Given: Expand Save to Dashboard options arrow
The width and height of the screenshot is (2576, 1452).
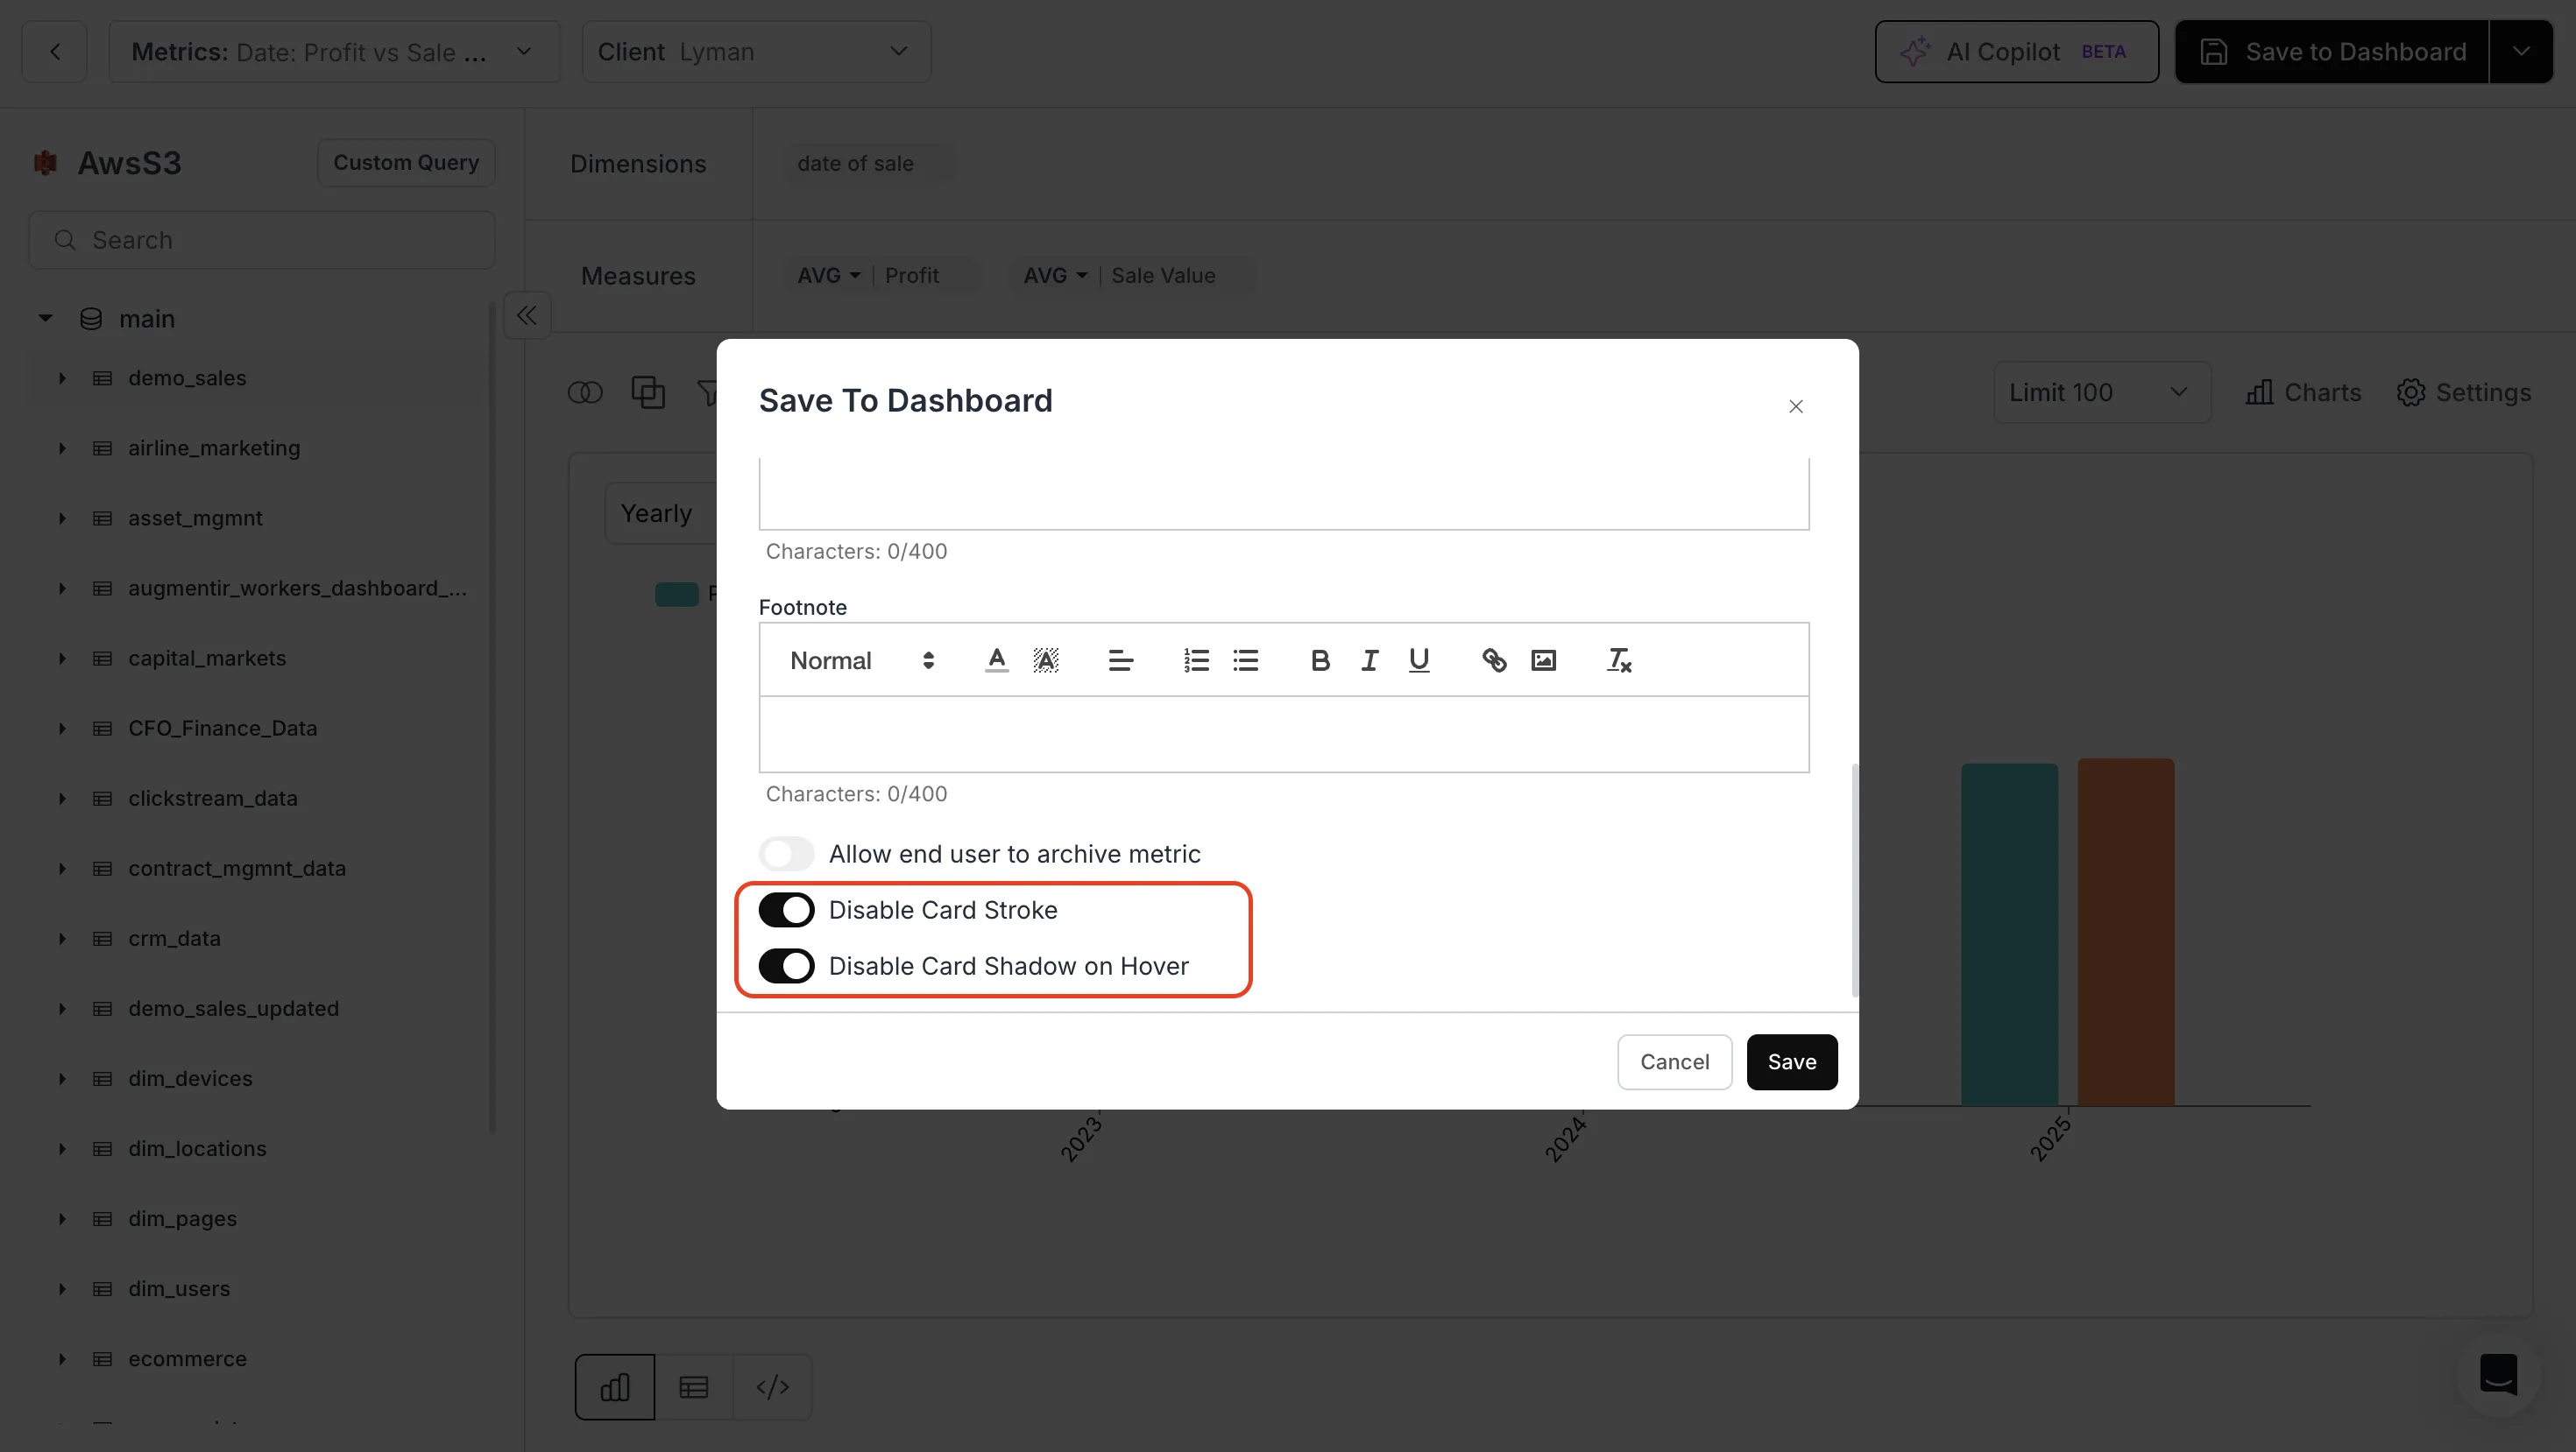Looking at the screenshot, I should tap(2521, 52).
